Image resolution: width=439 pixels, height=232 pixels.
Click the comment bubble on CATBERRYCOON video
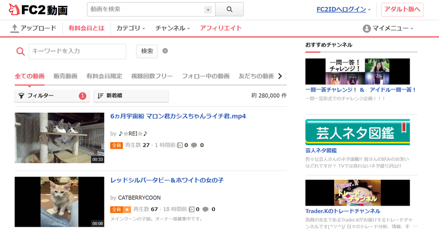[205, 209]
